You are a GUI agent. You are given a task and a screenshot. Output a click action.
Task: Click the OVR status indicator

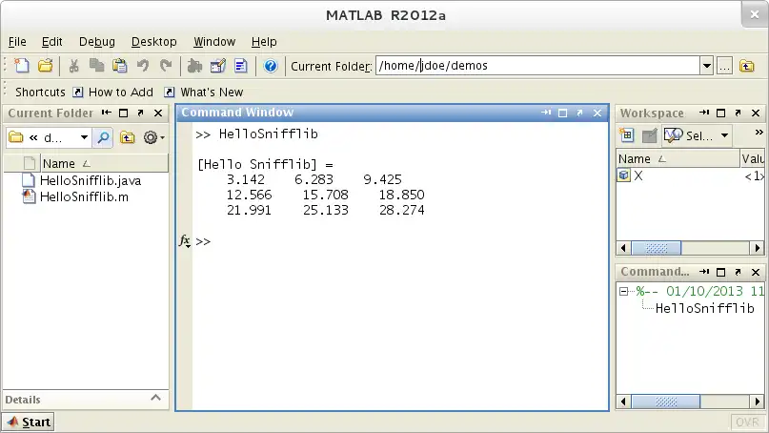pyautogui.click(x=747, y=423)
